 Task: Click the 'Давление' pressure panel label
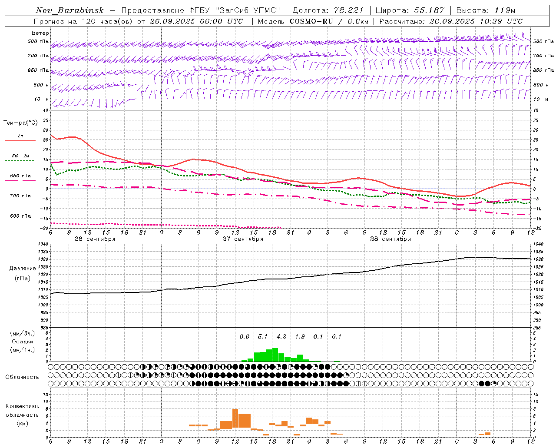click(x=23, y=269)
